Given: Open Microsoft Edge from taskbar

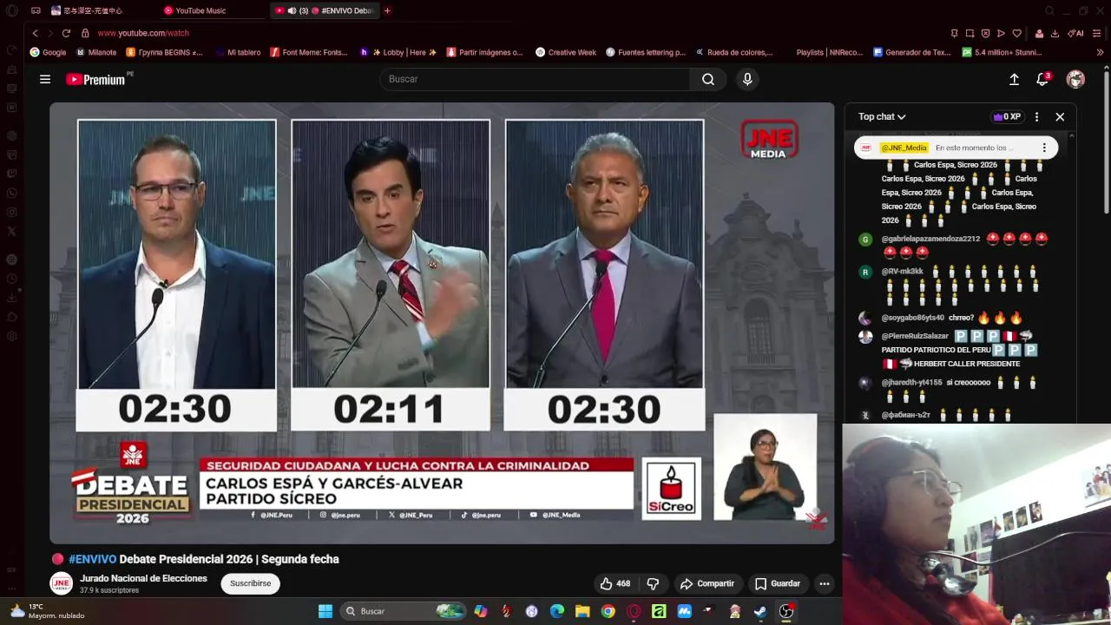Looking at the screenshot, I should pyautogui.click(x=557, y=611).
